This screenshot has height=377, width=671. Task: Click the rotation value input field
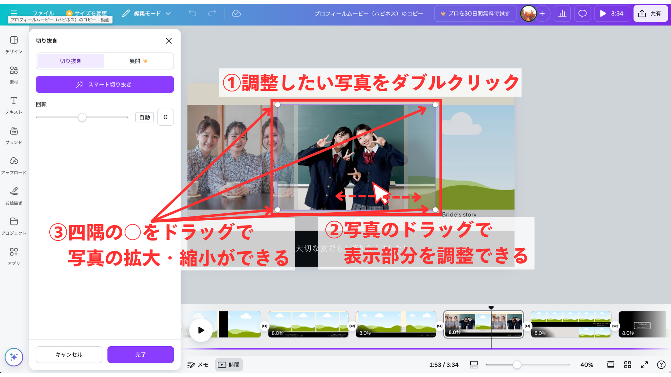165,117
